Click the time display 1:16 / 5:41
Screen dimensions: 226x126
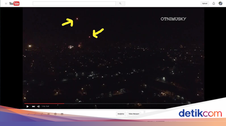click(x=46, y=107)
